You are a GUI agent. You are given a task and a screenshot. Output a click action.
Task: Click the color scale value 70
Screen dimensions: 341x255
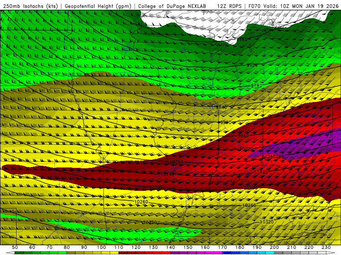(x=49, y=247)
